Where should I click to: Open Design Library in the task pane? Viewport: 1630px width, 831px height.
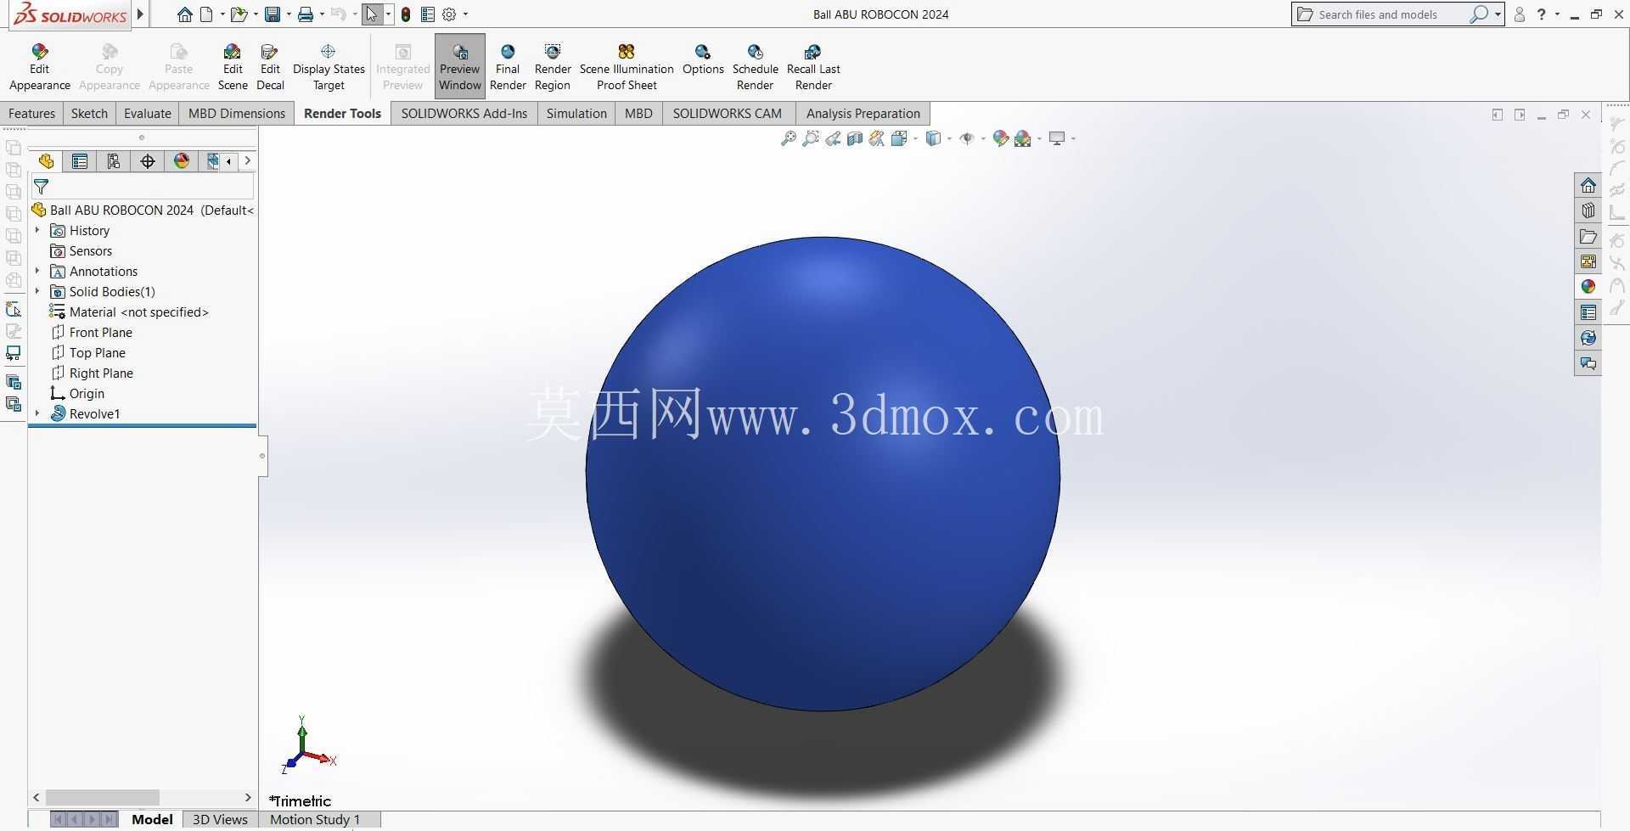(x=1588, y=211)
